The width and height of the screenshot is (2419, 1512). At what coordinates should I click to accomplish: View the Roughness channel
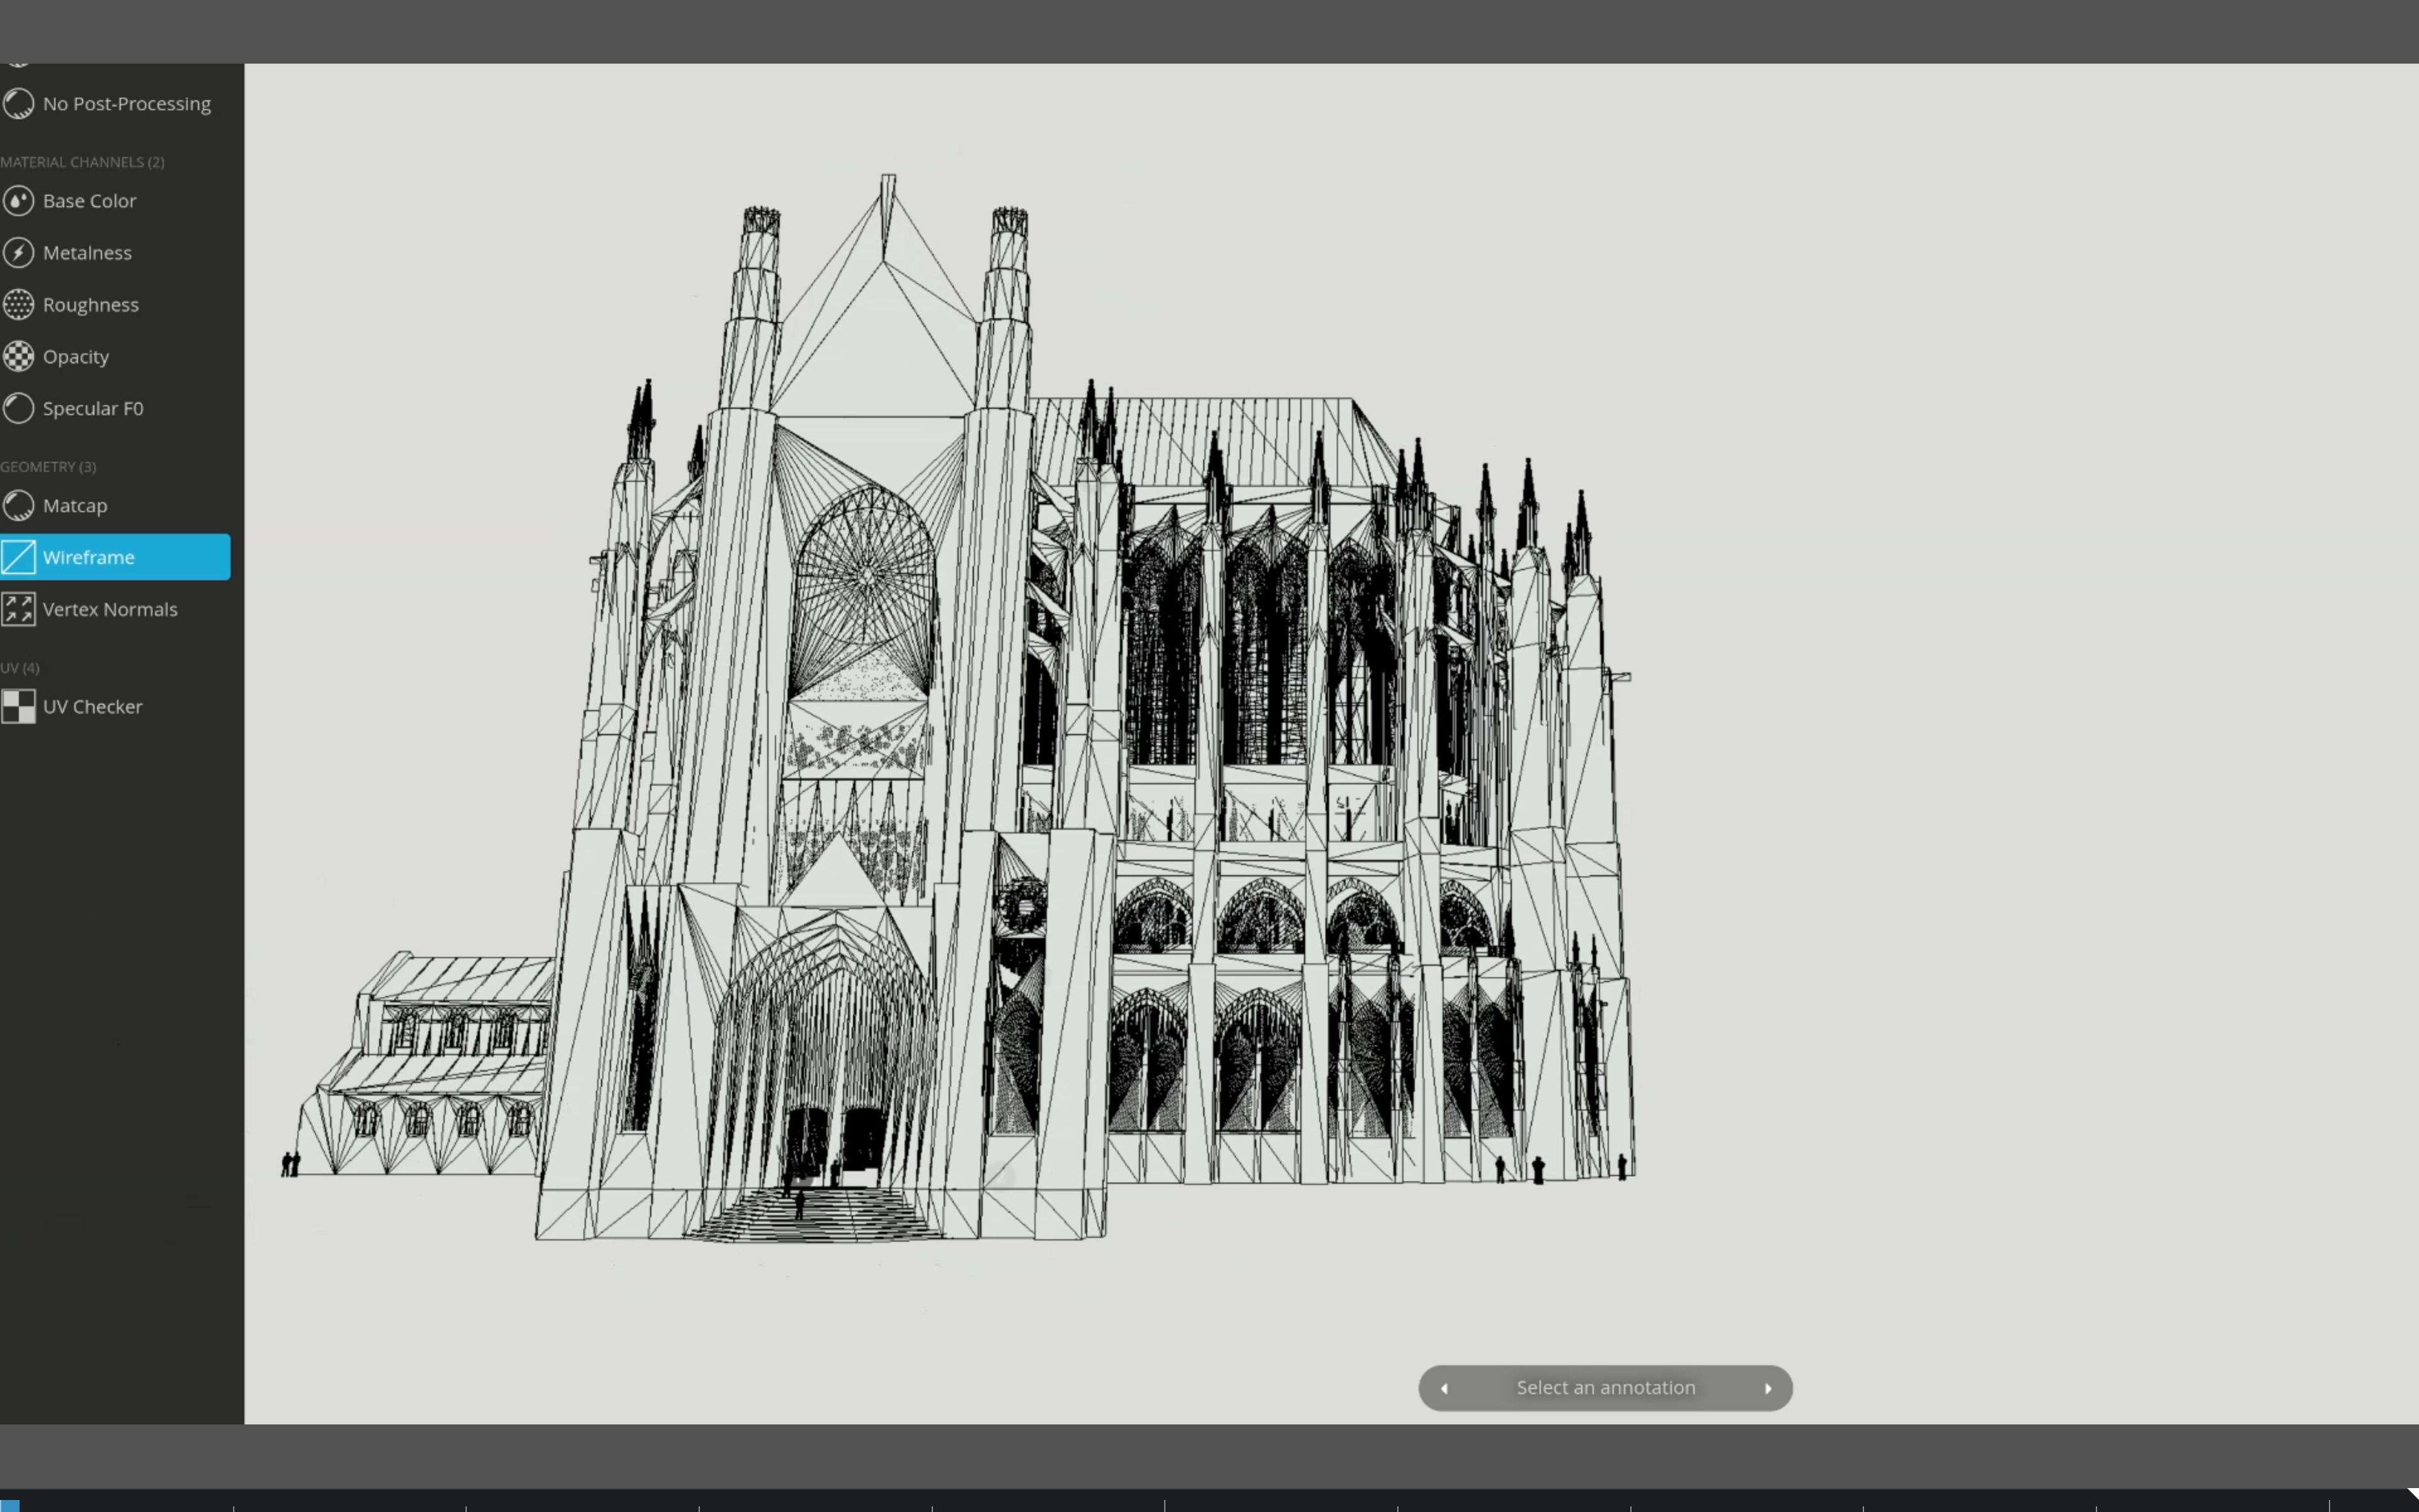(x=90, y=305)
